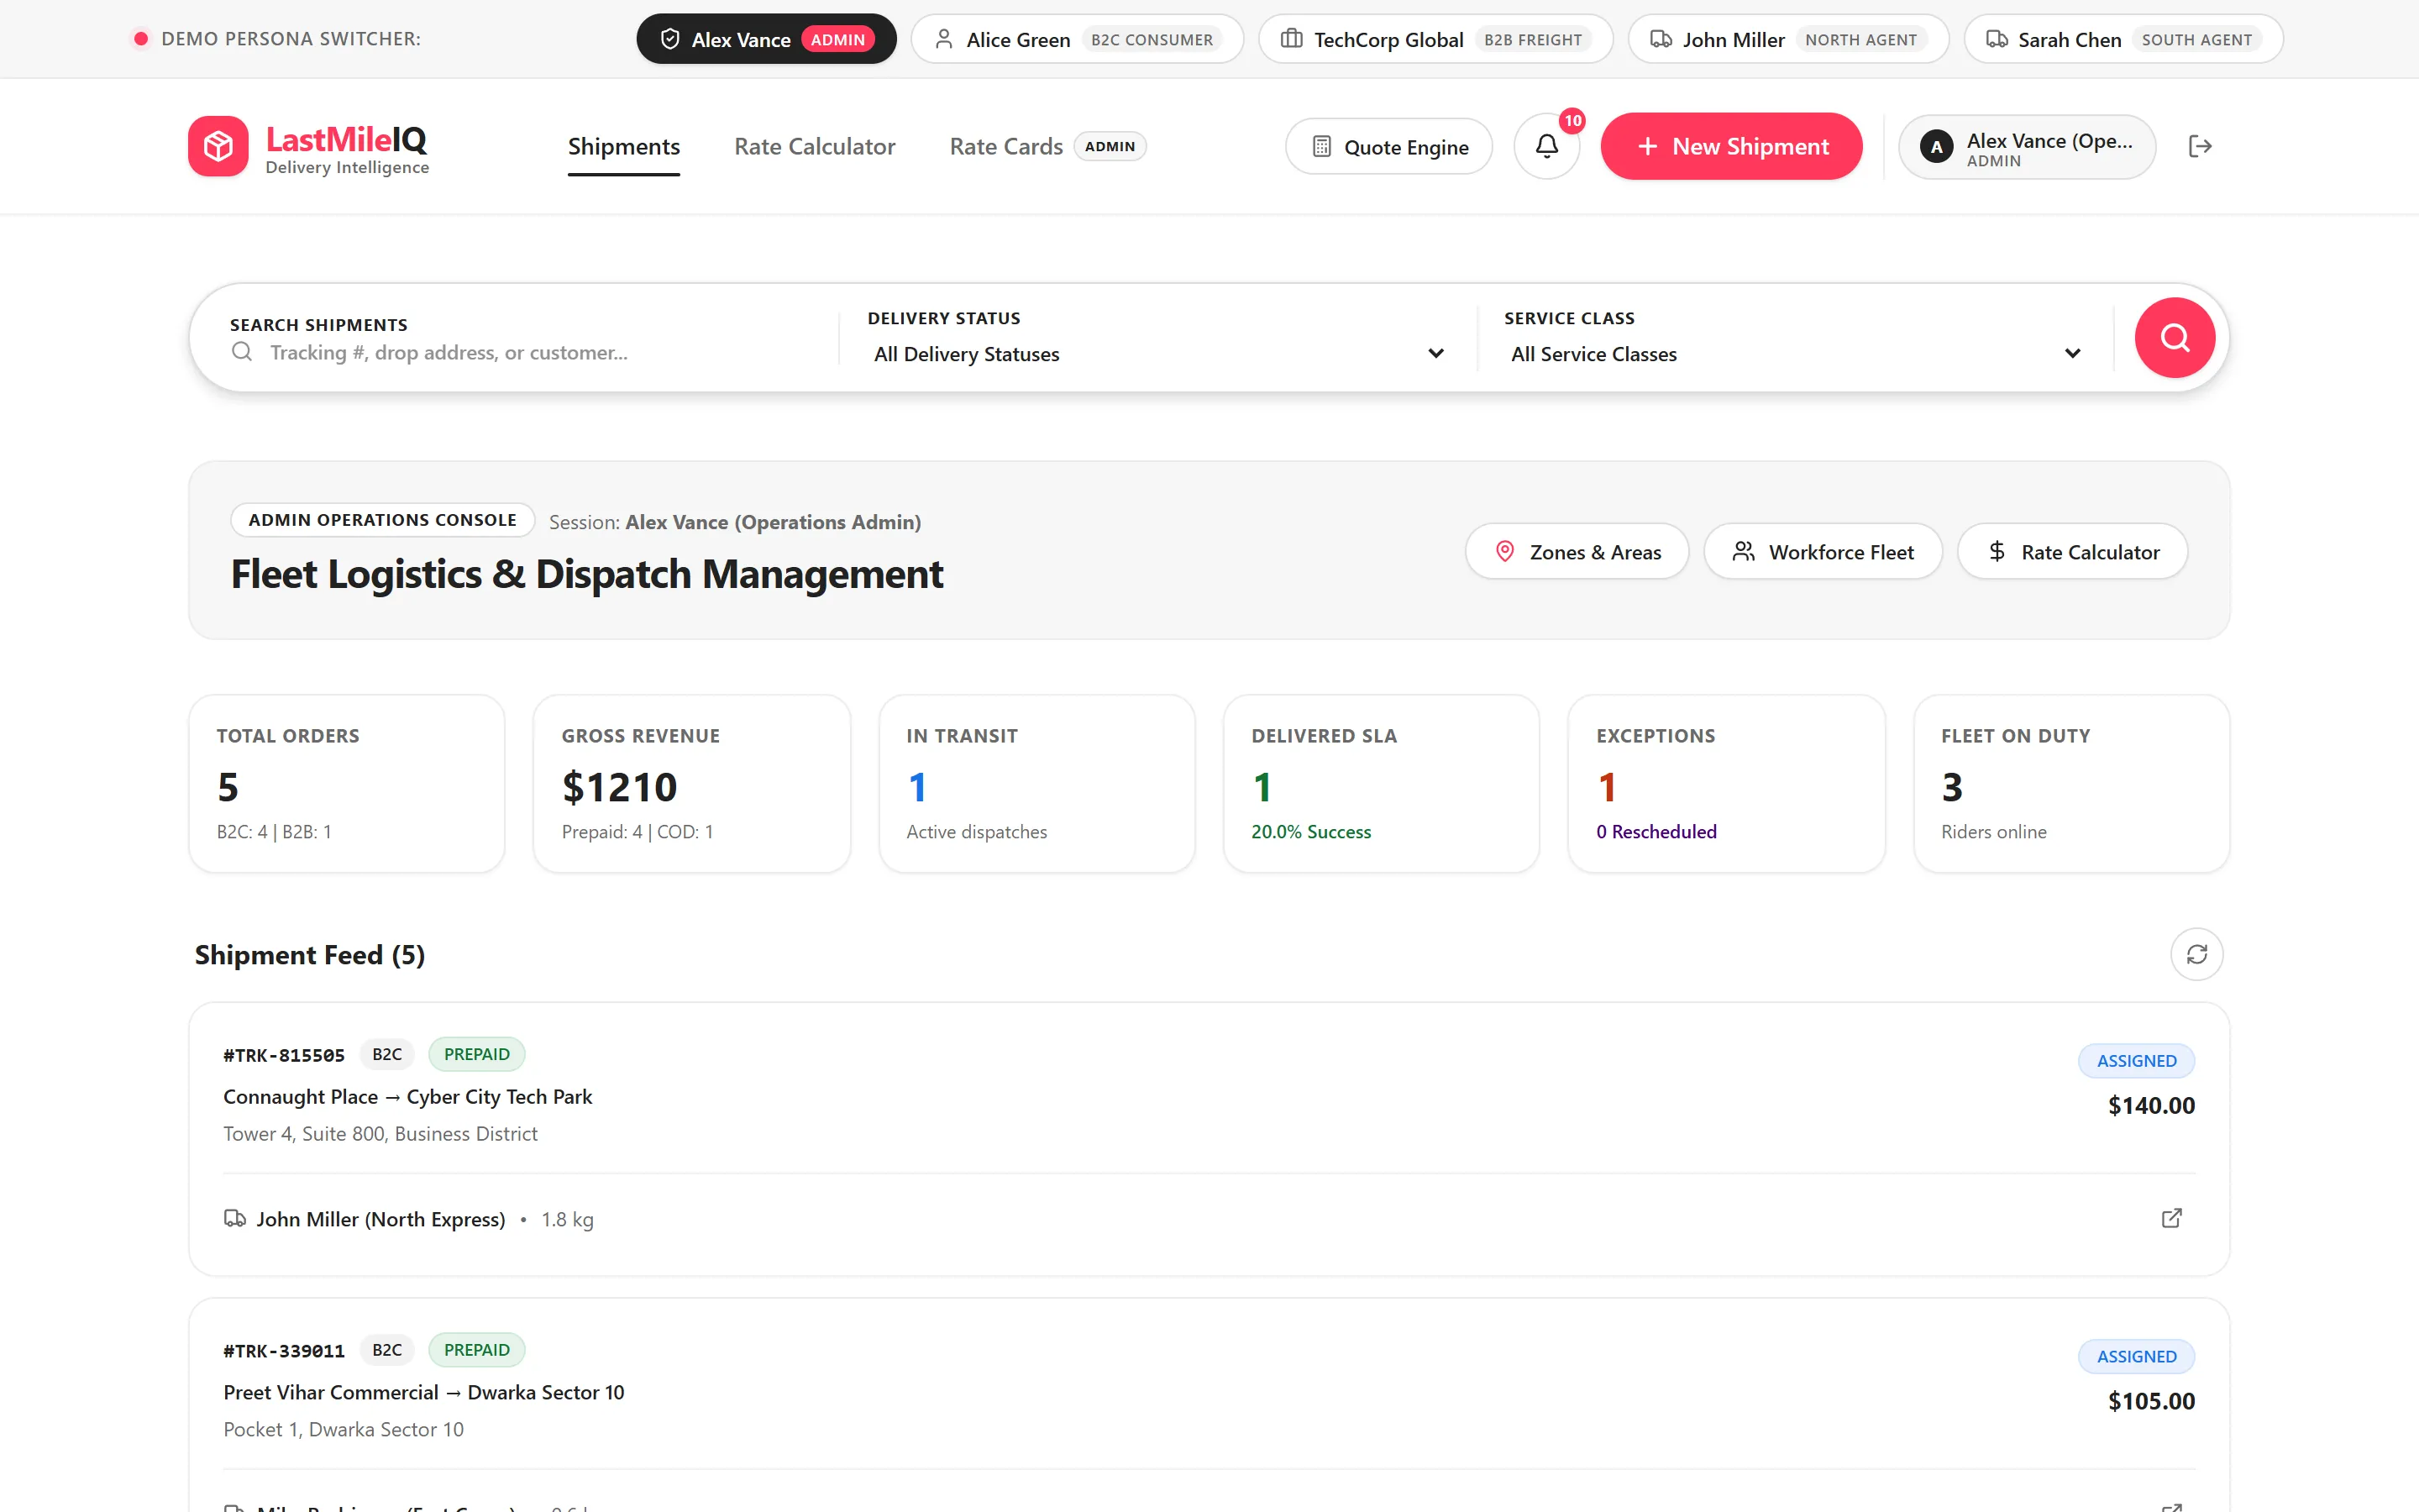Click the New Shipment button
Screen dimensions: 2419x1512
coord(1730,146)
